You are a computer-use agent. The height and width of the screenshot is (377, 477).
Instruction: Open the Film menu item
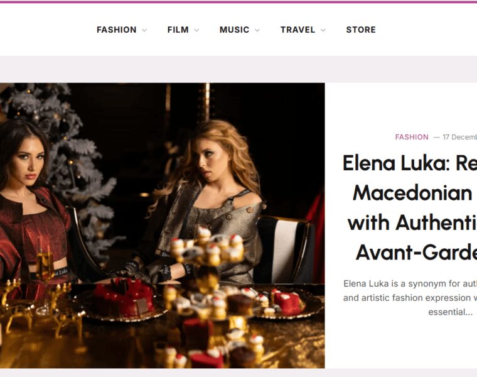178,30
